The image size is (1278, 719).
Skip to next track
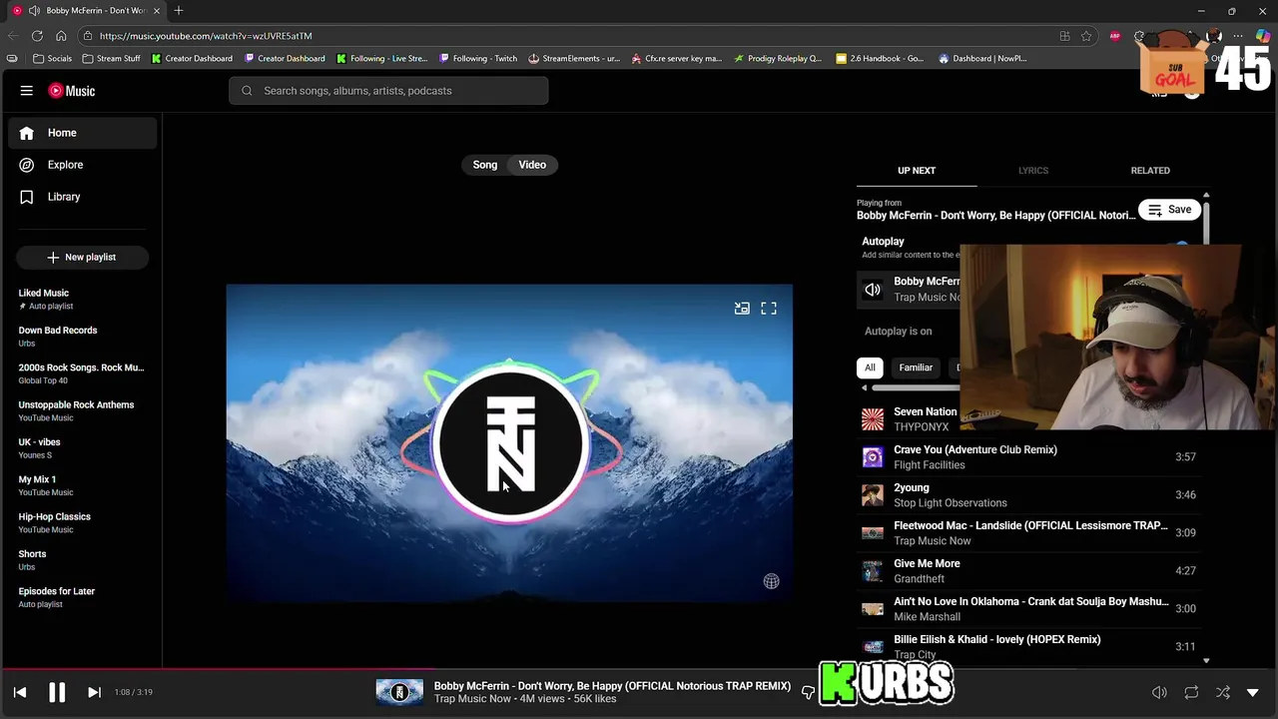(x=94, y=692)
